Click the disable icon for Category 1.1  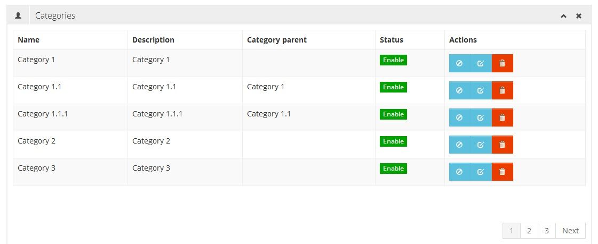[x=459, y=90]
